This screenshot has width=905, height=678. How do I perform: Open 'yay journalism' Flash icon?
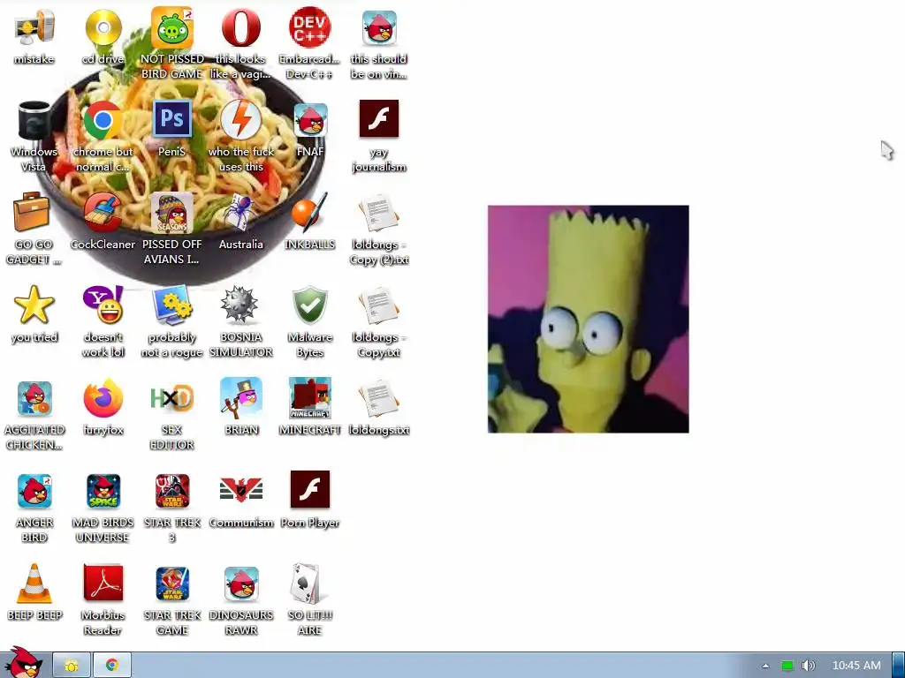click(379, 119)
